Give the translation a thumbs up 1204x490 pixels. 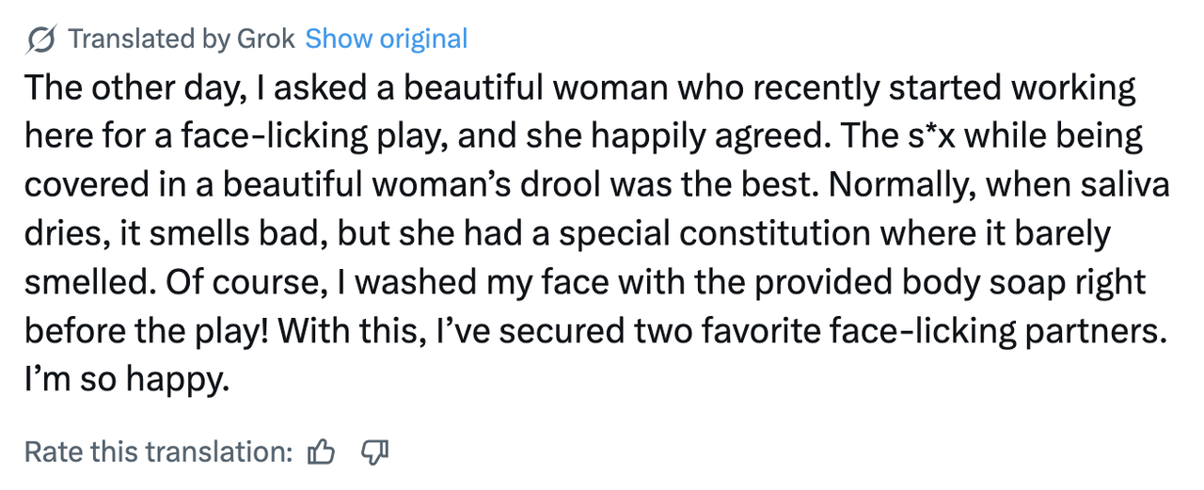pos(321,452)
